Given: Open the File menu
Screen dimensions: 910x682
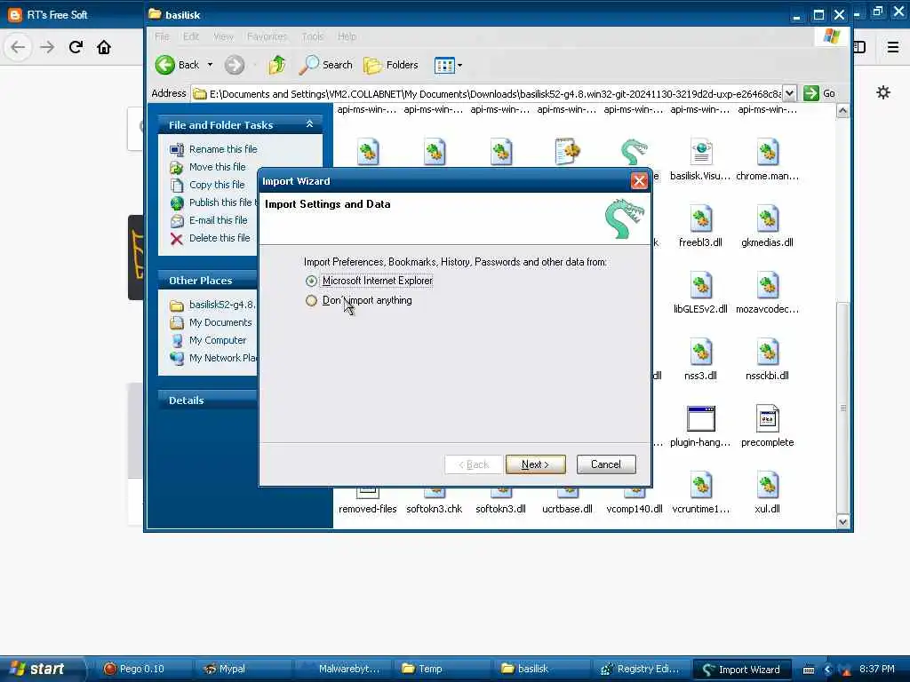Looking at the screenshot, I should (162, 36).
